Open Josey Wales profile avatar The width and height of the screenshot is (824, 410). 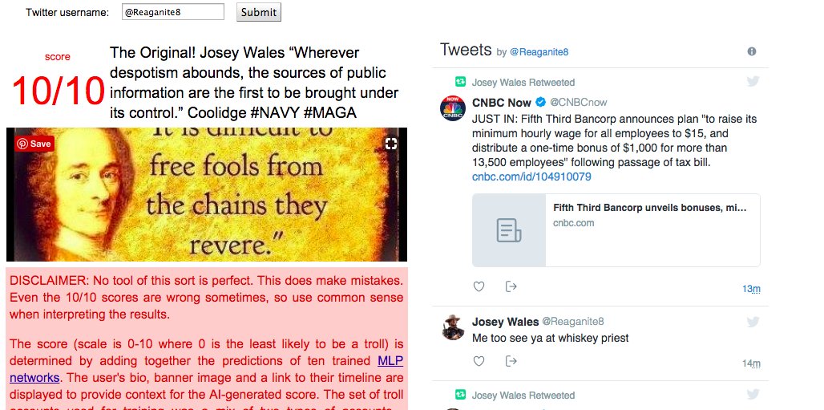[452, 327]
